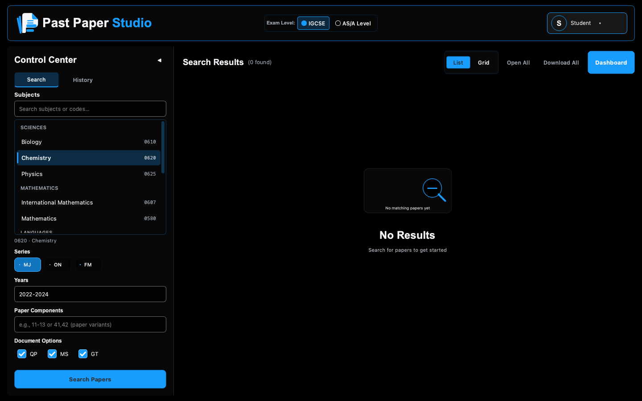Image resolution: width=642 pixels, height=401 pixels.
Task: Uncheck the MS document option
Action: point(52,354)
